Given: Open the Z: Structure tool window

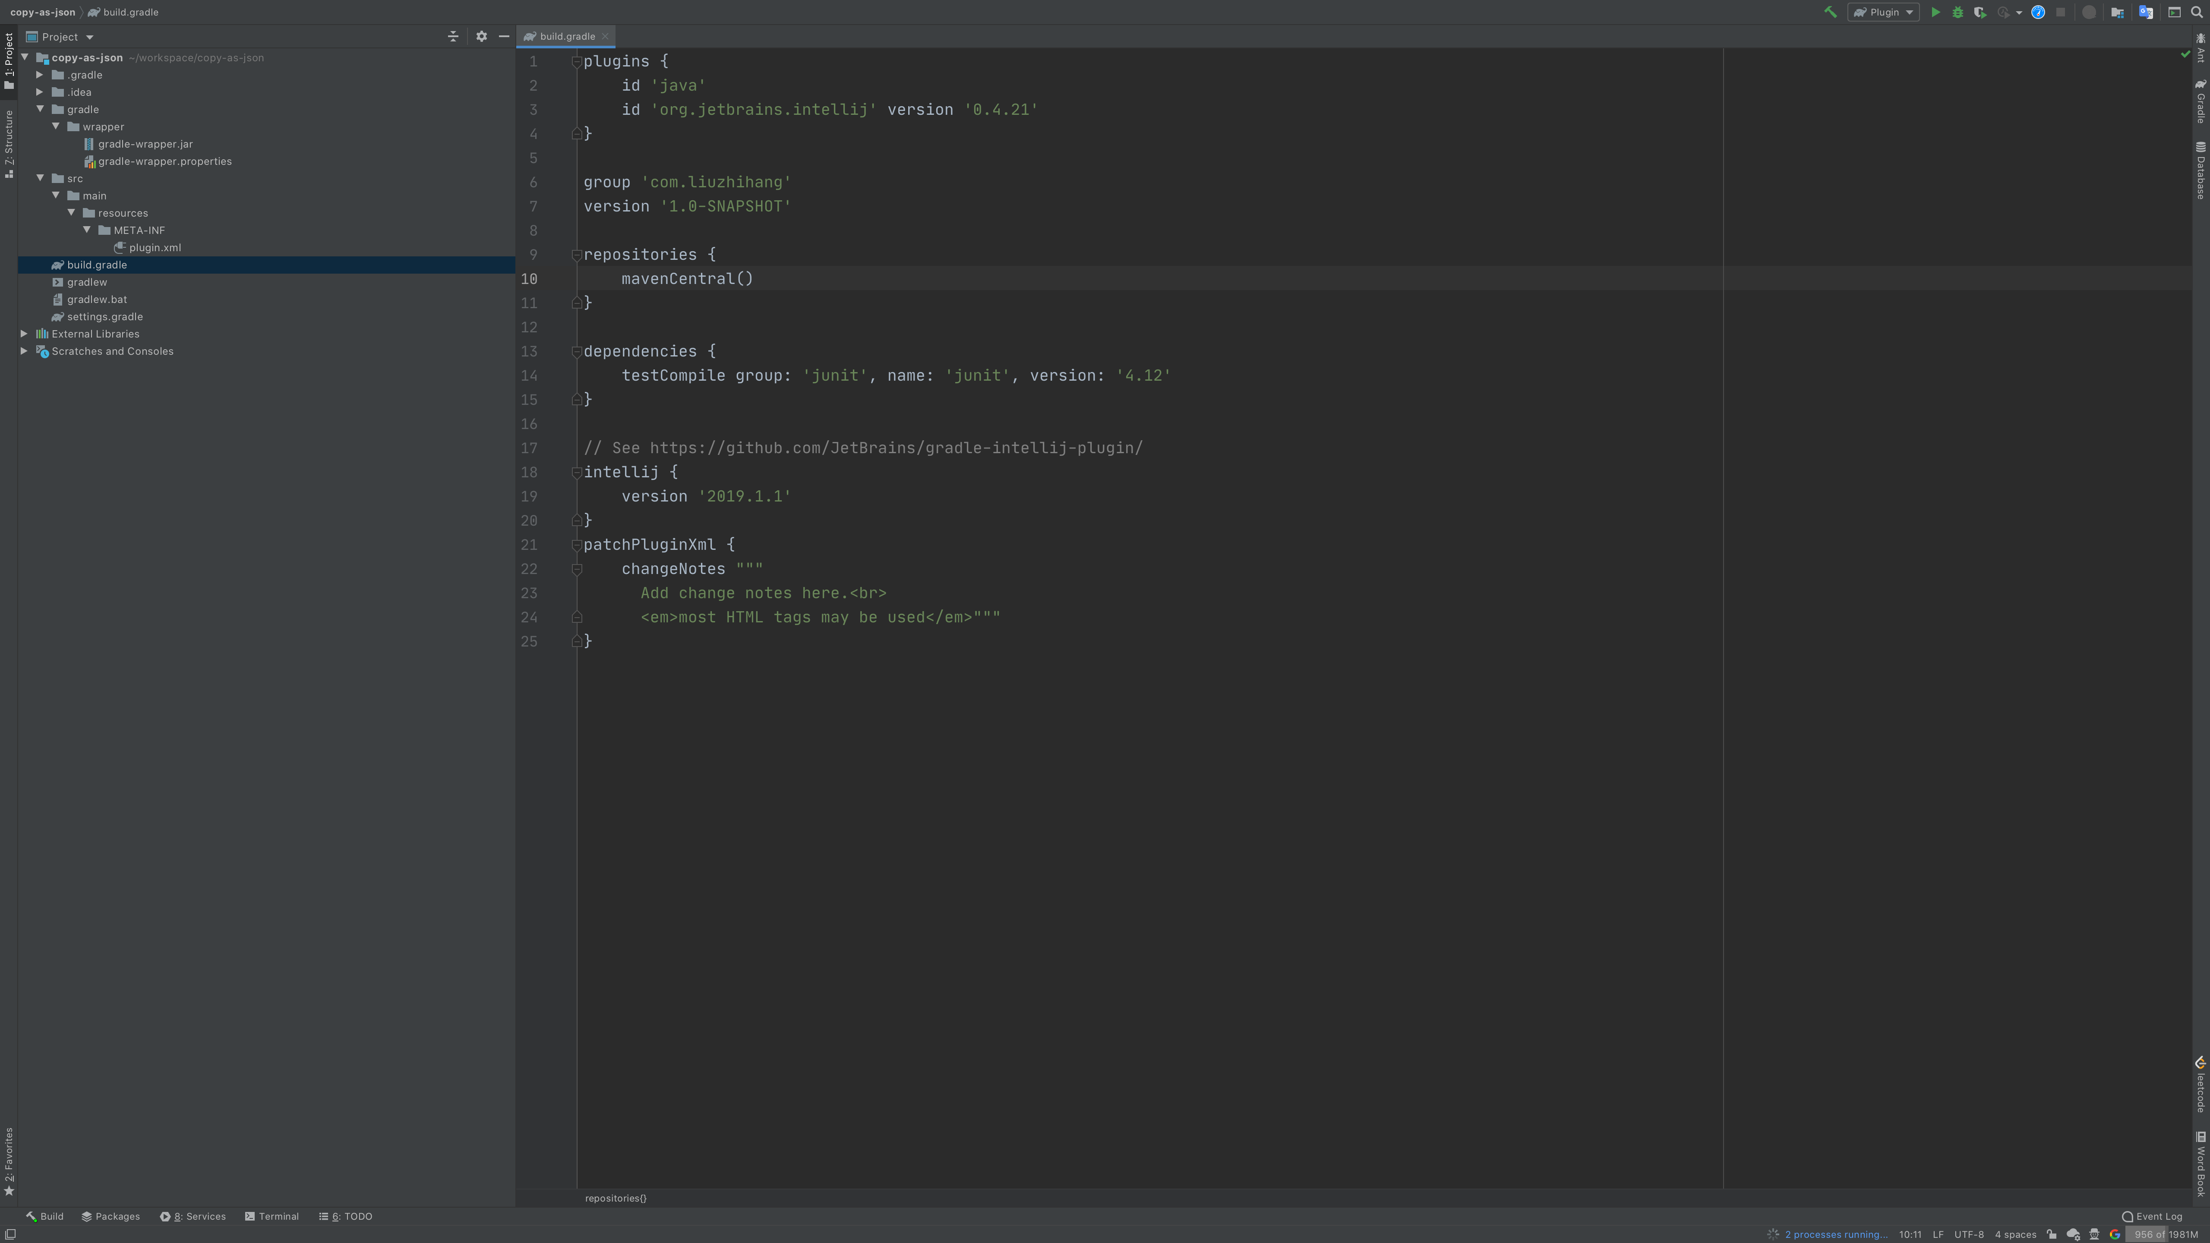Looking at the screenshot, I should (x=9, y=144).
